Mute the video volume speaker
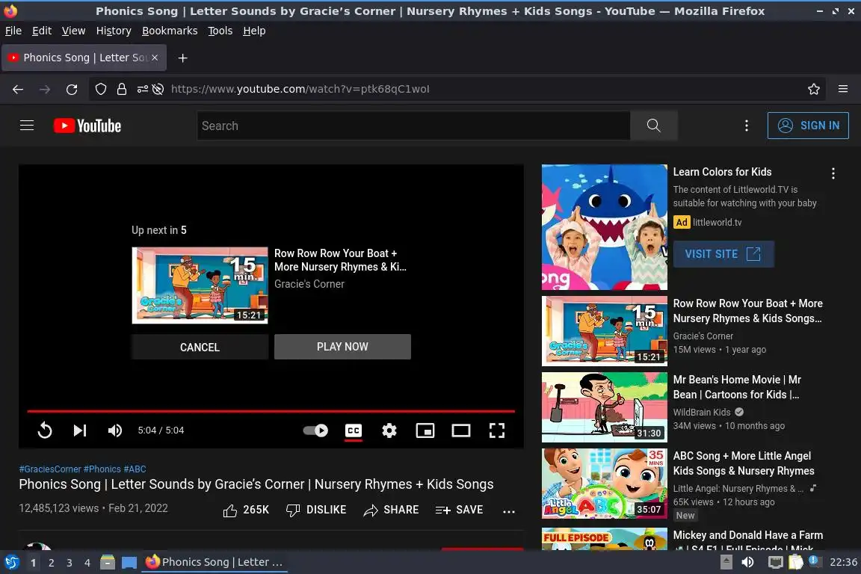The width and height of the screenshot is (861, 574). tap(115, 430)
